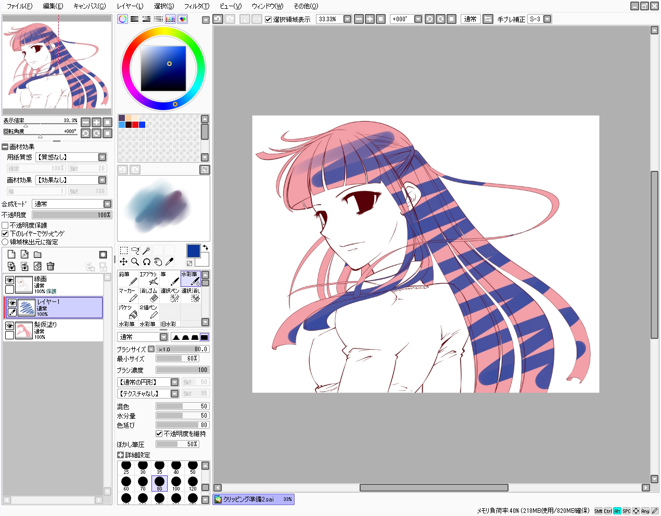Select brush size 60 preset

coord(126,483)
